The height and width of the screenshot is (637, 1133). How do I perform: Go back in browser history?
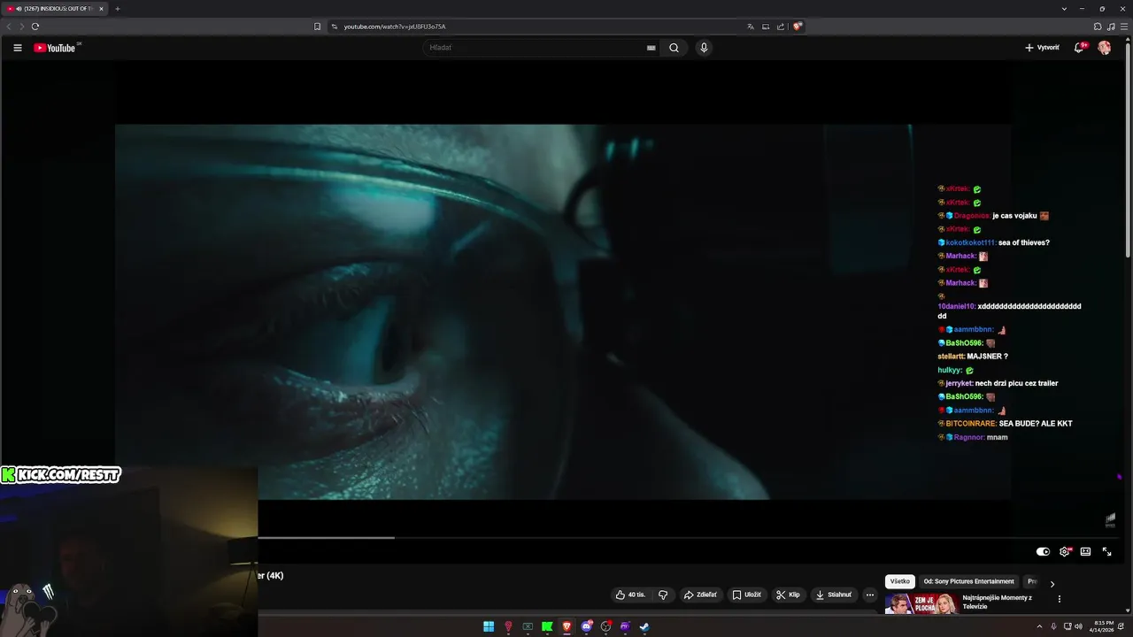[x=9, y=27]
